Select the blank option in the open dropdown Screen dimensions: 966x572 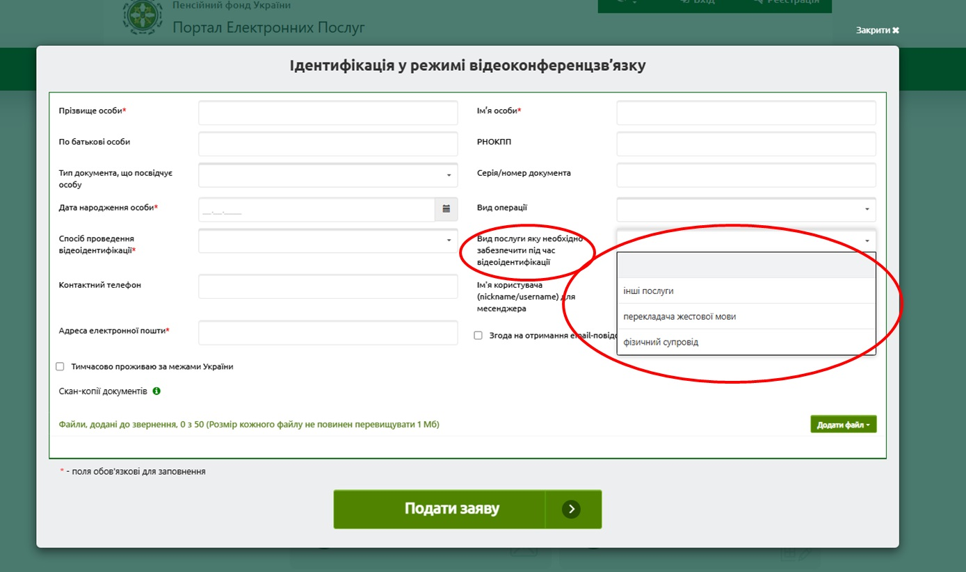tap(746, 265)
